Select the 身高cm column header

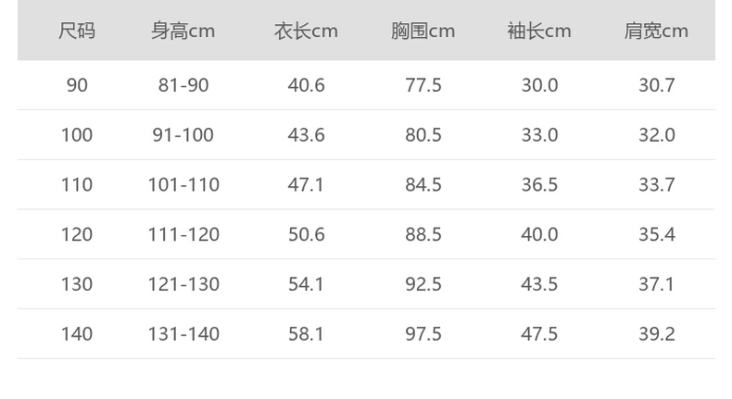183,31
